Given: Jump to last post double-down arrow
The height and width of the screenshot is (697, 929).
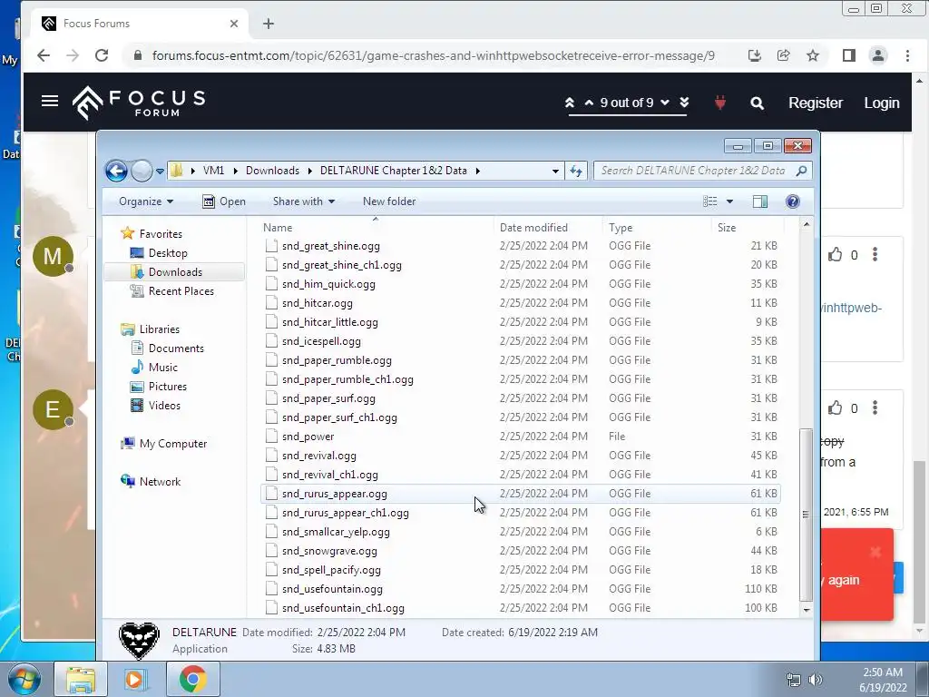Looking at the screenshot, I should coord(684,103).
